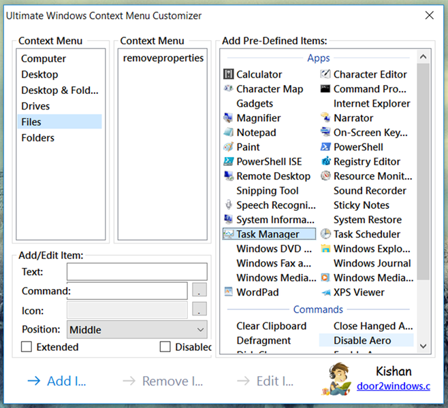Click Kishan's cartoon avatar image

click(x=337, y=379)
